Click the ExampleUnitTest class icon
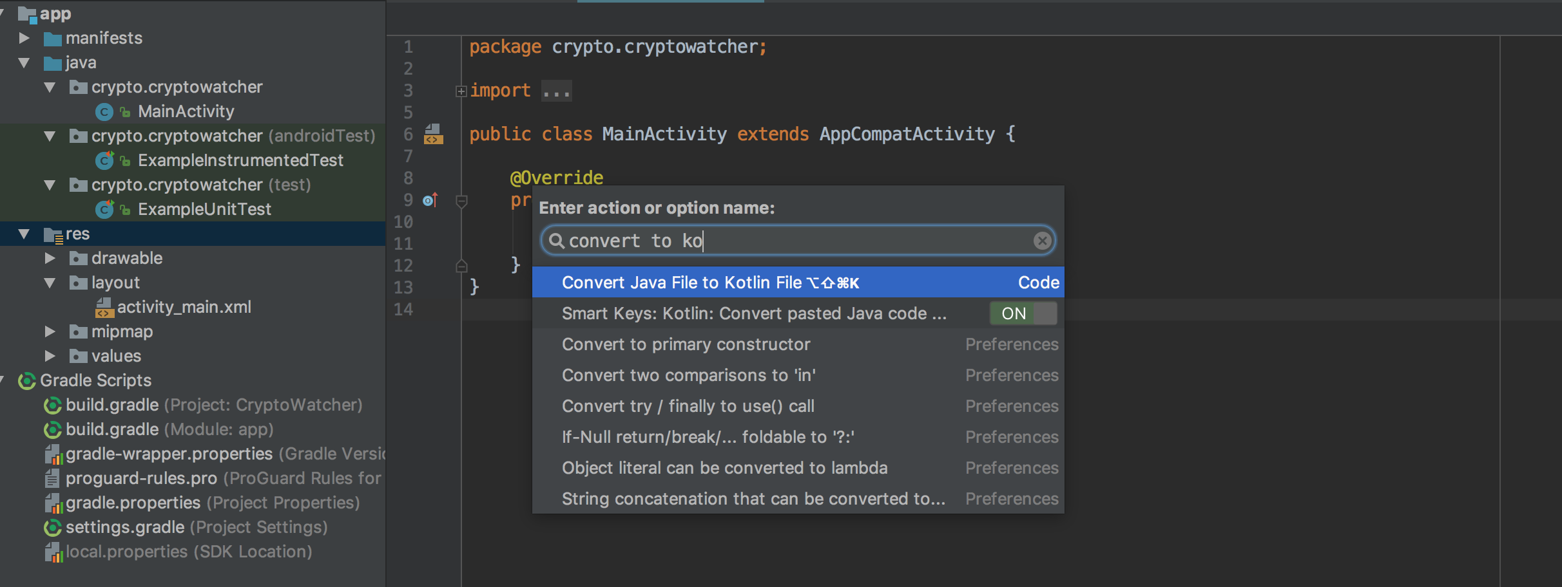The image size is (1562, 587). (104, 210)
